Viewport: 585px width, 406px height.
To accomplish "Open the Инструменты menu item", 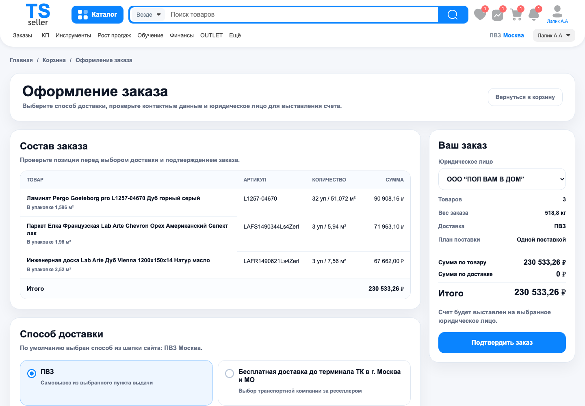I will pyautogui.click(x=73, y=35).
